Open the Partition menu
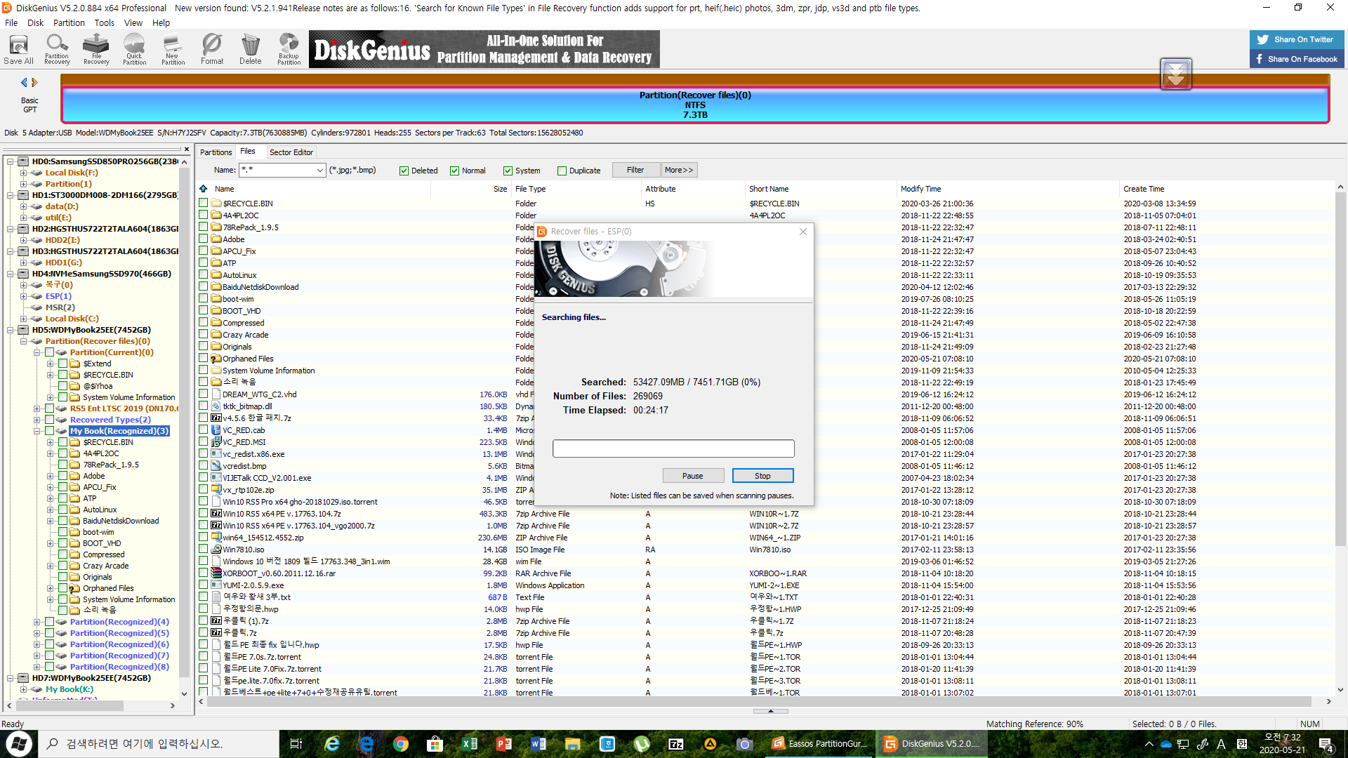The width and height of the screenshot is (1348, 758). pos(69,22)
